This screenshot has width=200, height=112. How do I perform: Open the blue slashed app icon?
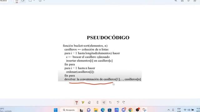point(117,110)
